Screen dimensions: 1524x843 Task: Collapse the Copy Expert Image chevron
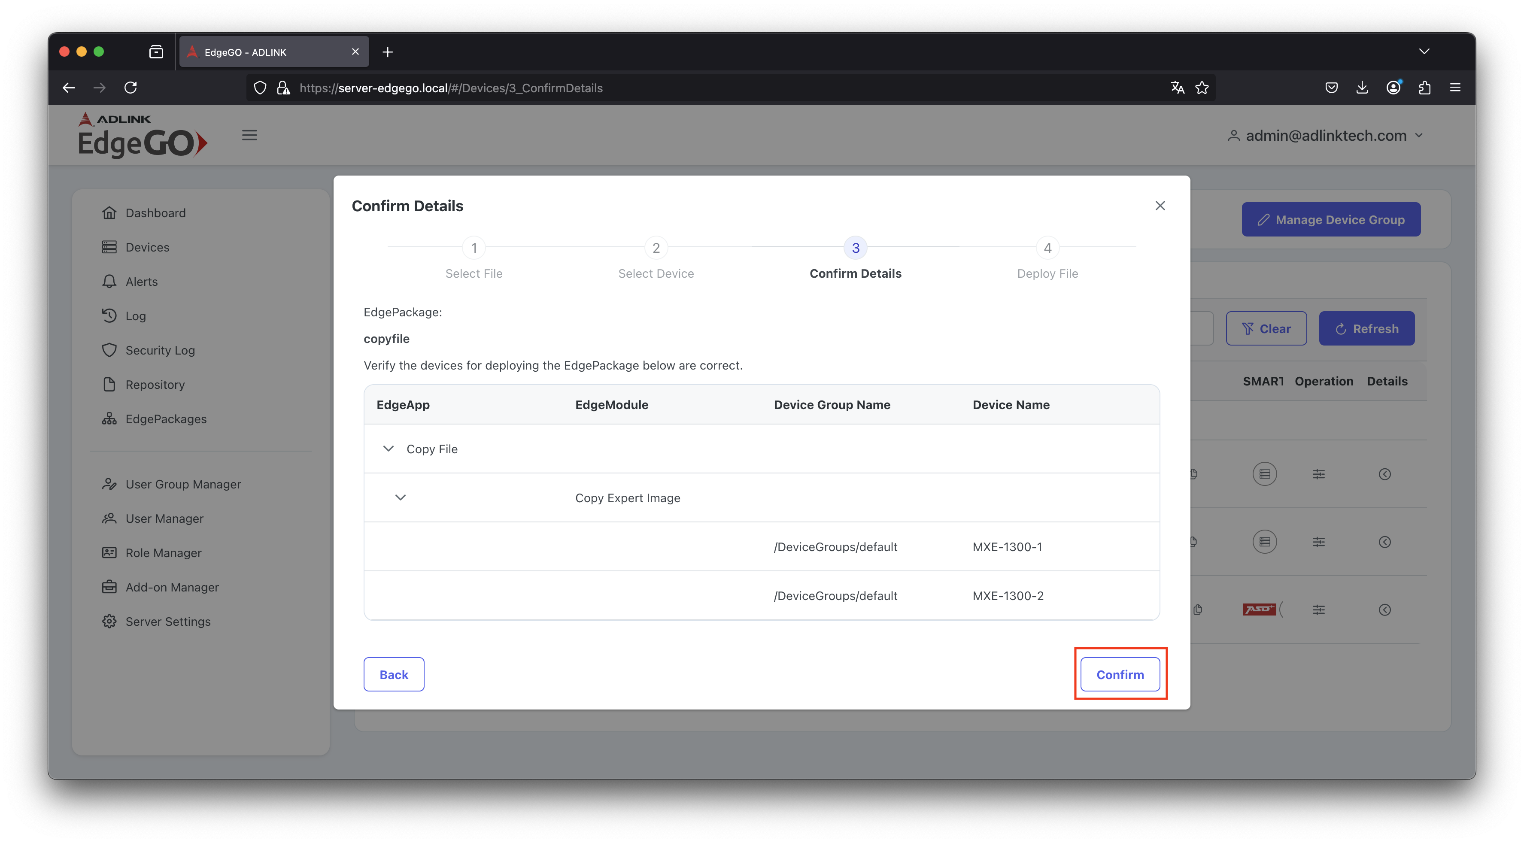tap(401, 497)
